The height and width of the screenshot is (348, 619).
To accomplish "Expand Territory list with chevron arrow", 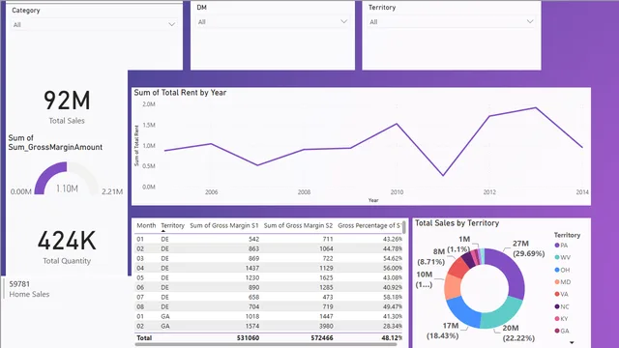I will 530,21.
